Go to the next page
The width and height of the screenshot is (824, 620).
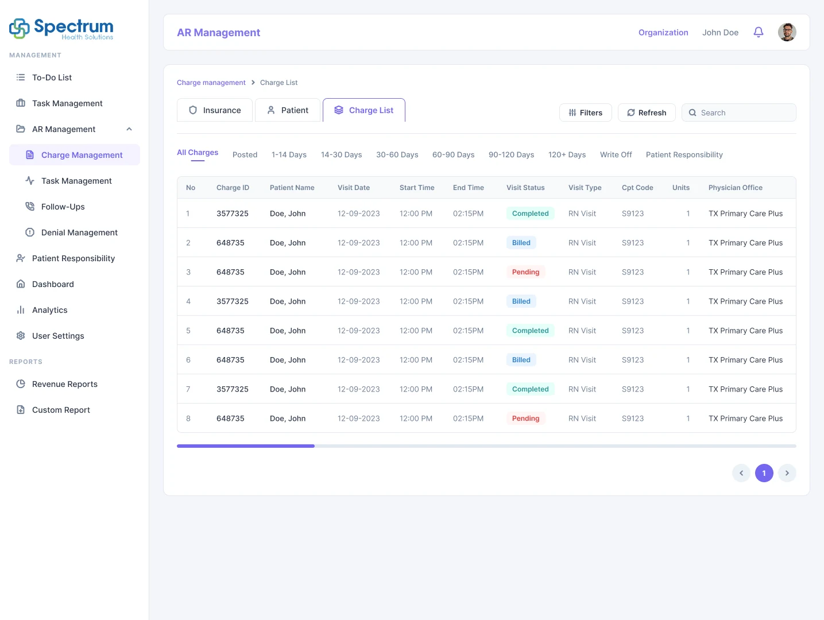click(x=787, y=473)
